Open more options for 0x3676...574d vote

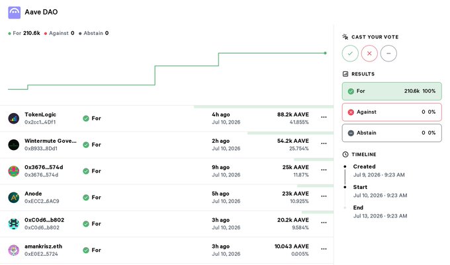[x=324, y=170]
